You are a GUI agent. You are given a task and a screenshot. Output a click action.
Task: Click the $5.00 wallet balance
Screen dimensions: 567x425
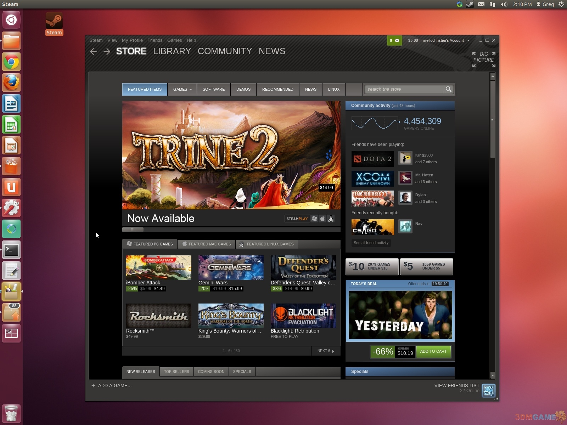pos(413,40)
